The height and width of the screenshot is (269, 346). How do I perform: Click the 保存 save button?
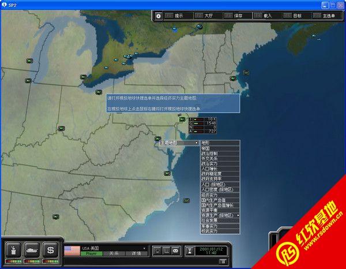[x=238, y=16]
